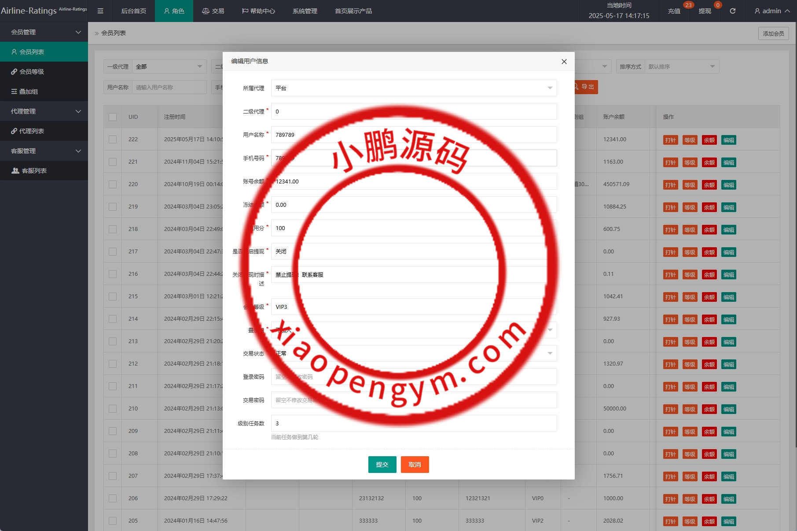Expand the 所属代理 dropdown in dialog
The image size is (797, 531).
click(414, 88)
